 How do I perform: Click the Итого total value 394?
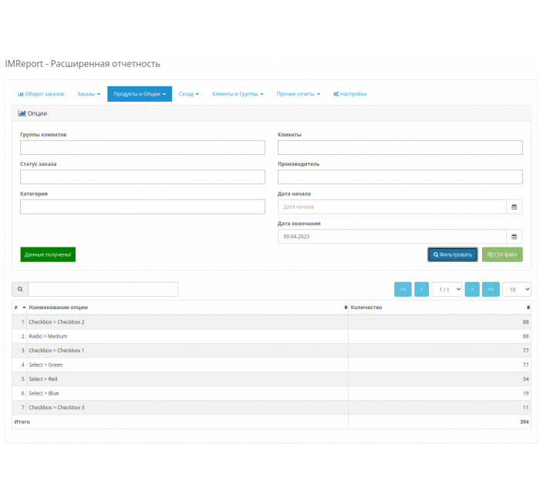524,422
